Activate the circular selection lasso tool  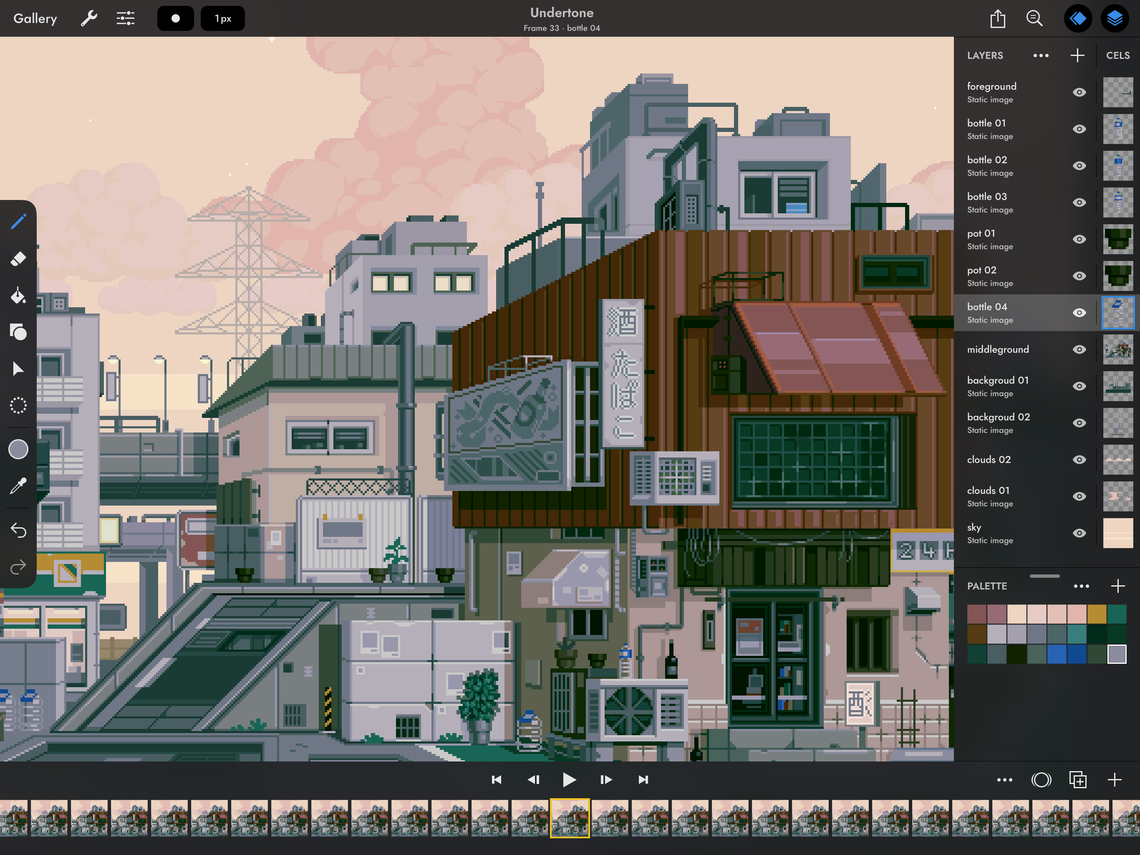pyautogui.click(x=18, y=405)
